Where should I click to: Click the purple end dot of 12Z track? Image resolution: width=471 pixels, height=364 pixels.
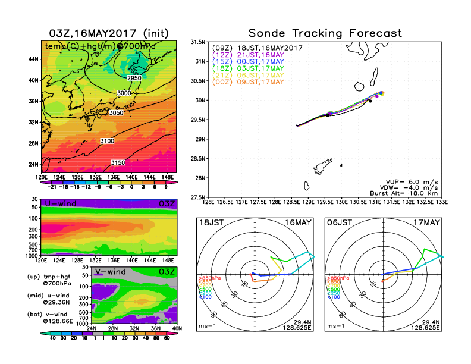(x=376, y=96)
